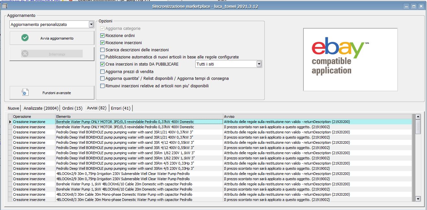Select first 3SRm 4/5 230V 0,33Hp element
The width and height of the screenshot is (427, 210).
(x=139, y=163)
